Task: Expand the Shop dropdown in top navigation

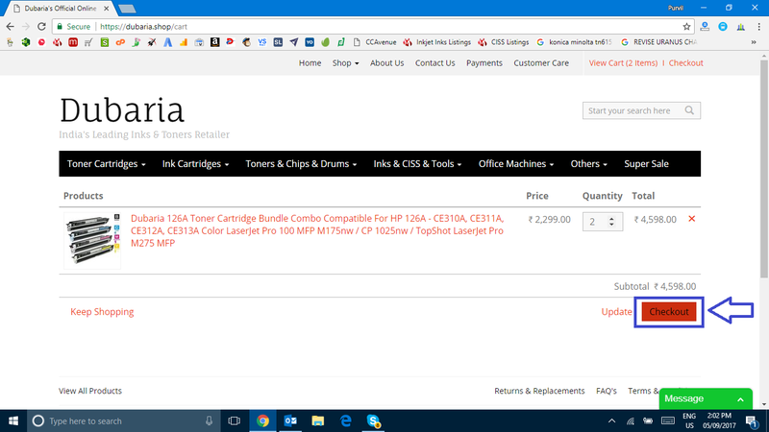Action: point(345,62)
